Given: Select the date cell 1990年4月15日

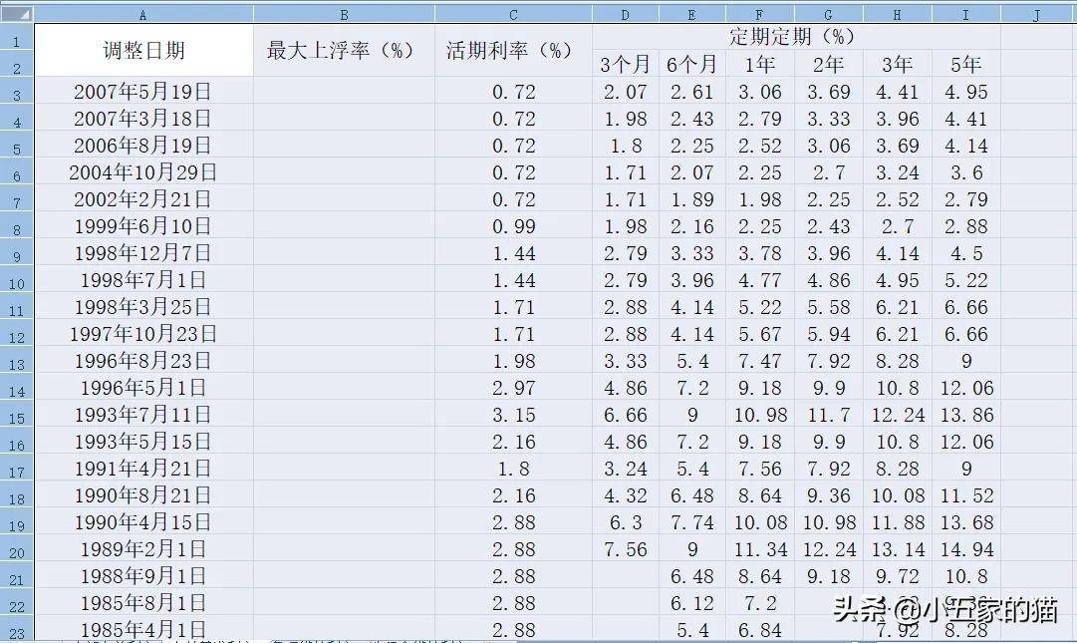Looking at the screenshot, I should click(x=143, y=521).
